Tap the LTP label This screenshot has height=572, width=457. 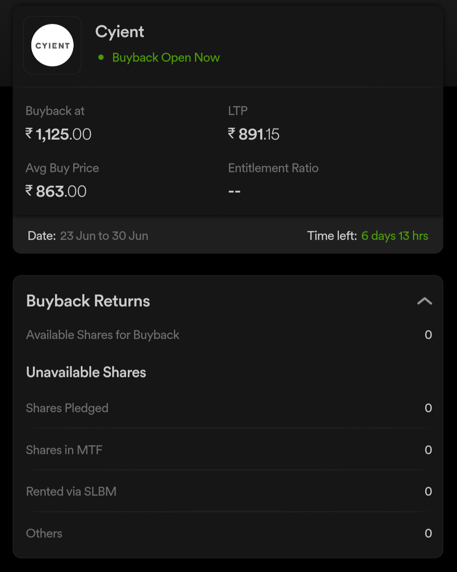(238, 111)
